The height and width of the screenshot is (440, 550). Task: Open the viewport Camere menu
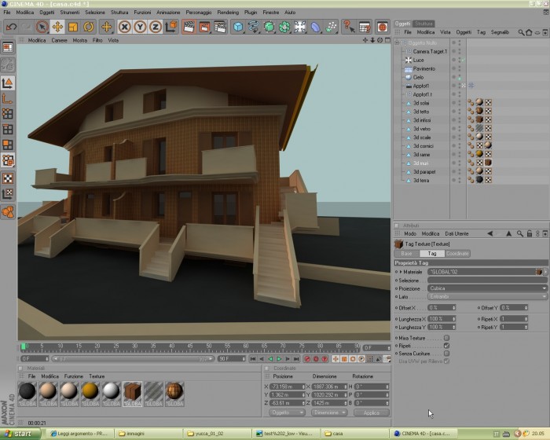pos(59,40)
